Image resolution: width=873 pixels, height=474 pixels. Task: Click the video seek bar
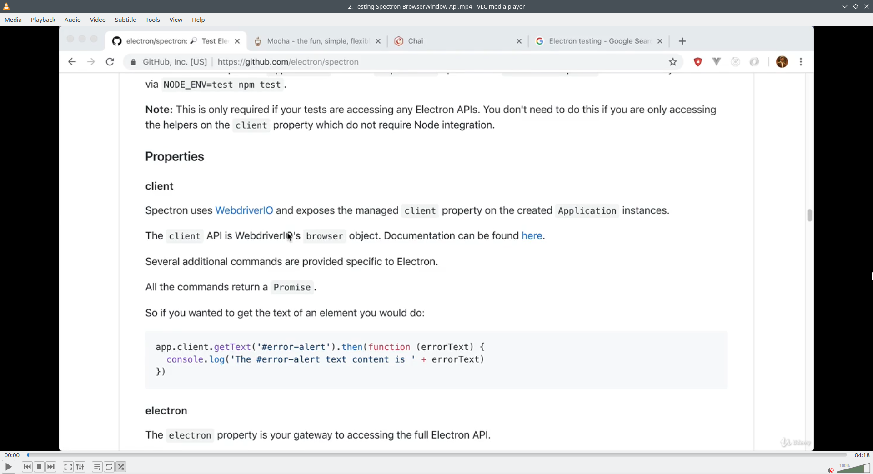(436, 455)
